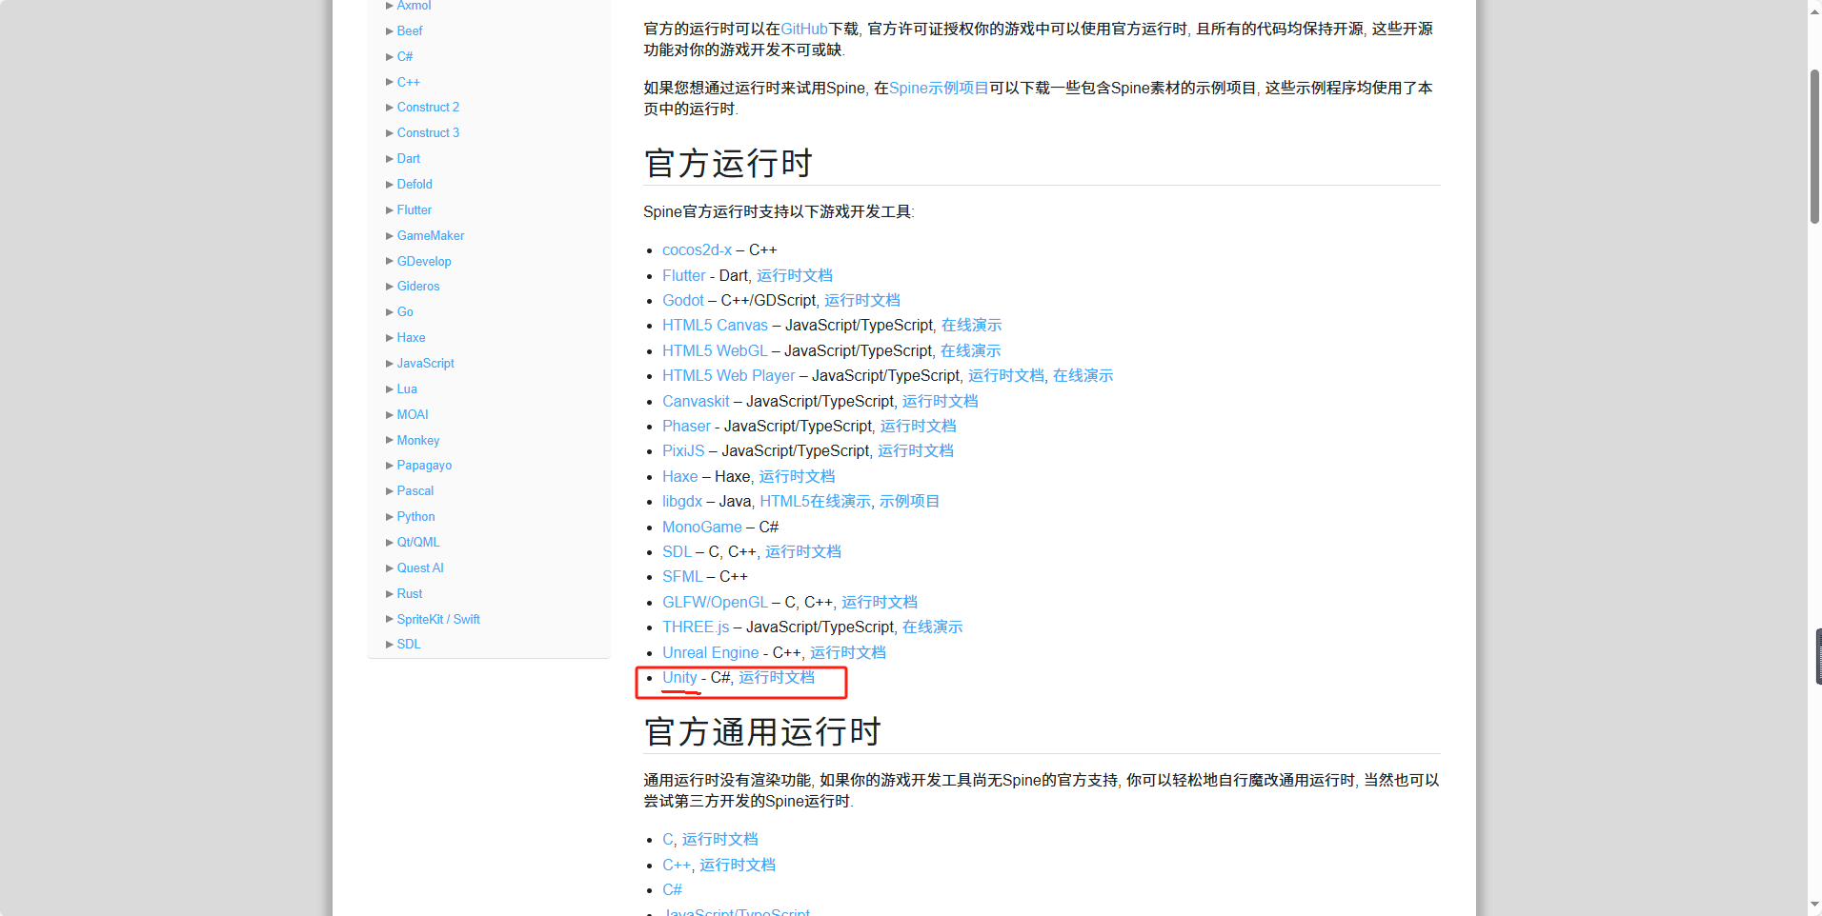
Task: Open Gideros in the sidebar list
Action: pos(418,286)
